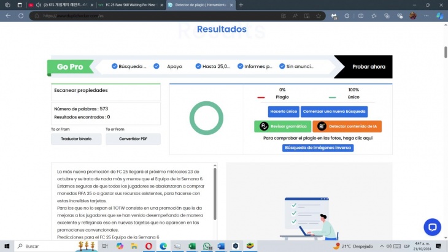Click the browser back arrow

pos(8,16)
